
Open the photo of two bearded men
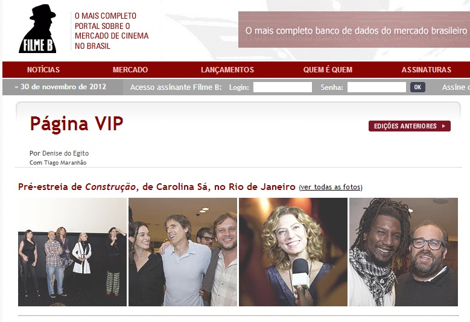pyautogui.click(x=404, y=252)
